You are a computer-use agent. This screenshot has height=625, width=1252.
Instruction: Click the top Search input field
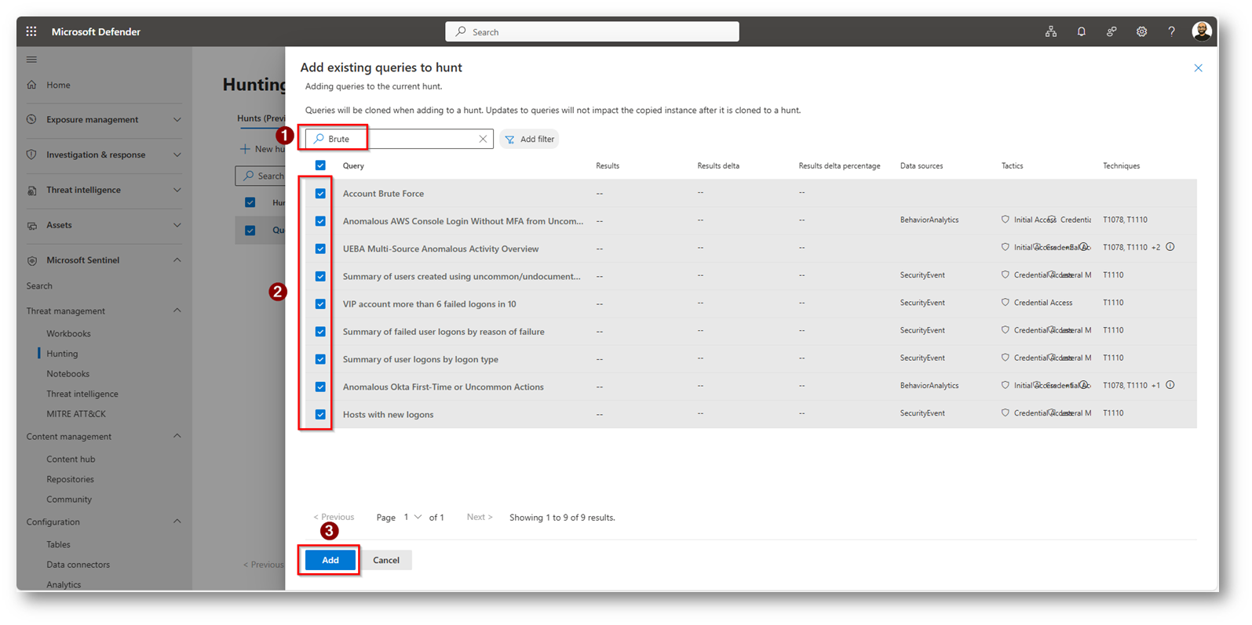tap(592, 31)
